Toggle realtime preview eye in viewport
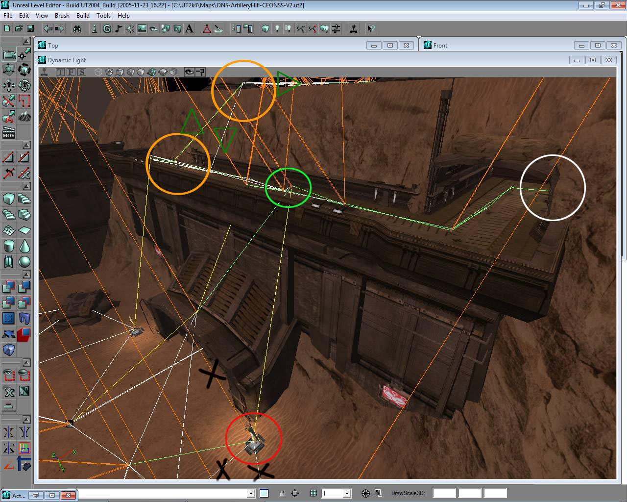Screen dimensions: 627x502 coord(189,72)
